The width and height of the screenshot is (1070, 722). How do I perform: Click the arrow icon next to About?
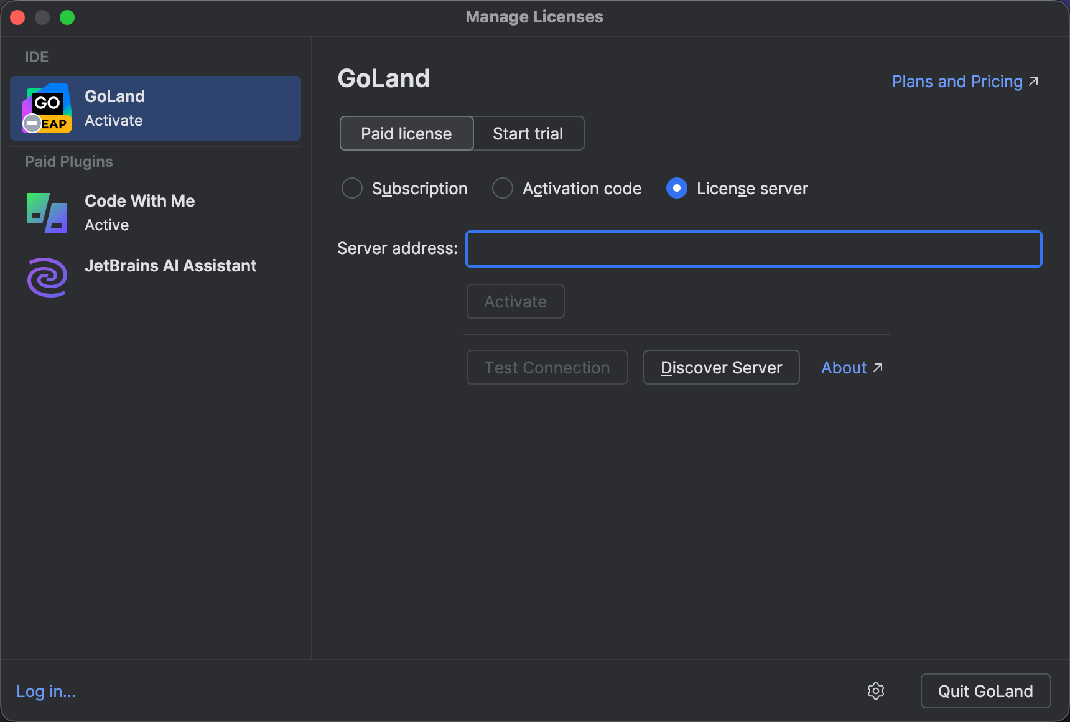pyautogui.click(x=878, y=368)
